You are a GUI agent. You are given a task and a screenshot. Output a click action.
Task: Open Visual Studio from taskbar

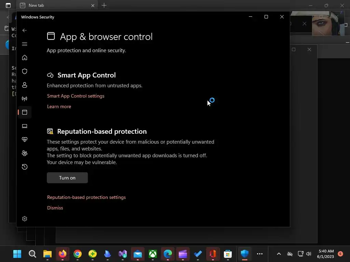coord(123,254)
